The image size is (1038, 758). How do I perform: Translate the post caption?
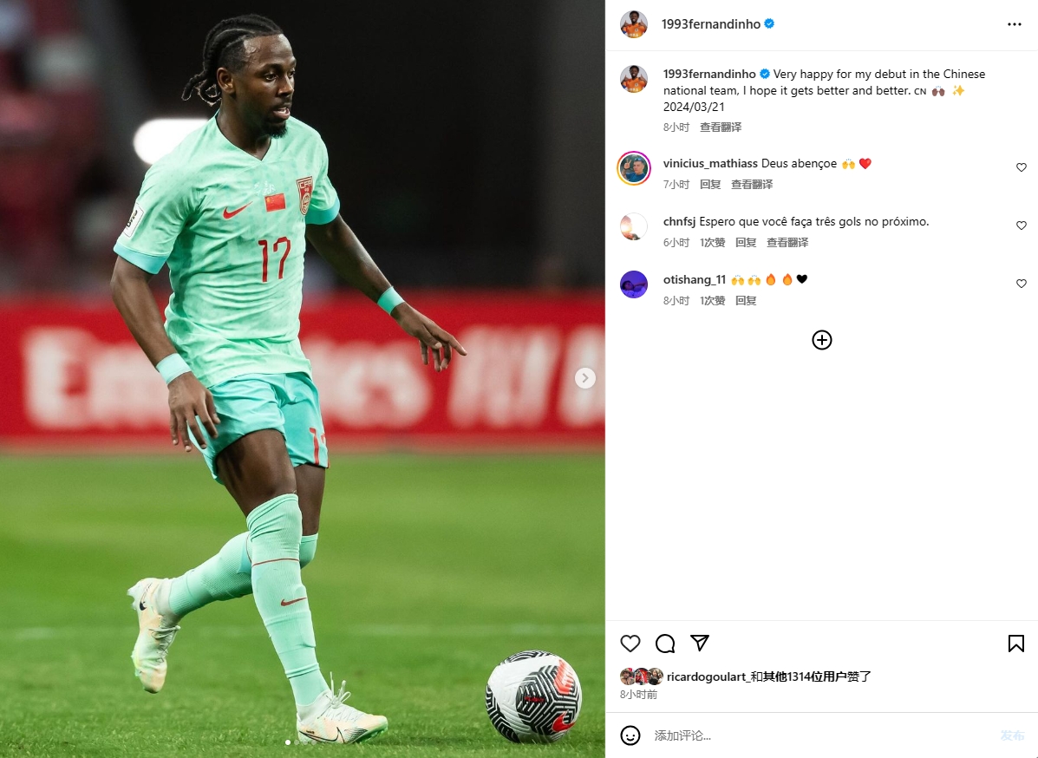[x=721, y=127]
